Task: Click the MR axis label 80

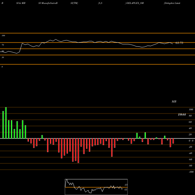Action: coord(190,116)
